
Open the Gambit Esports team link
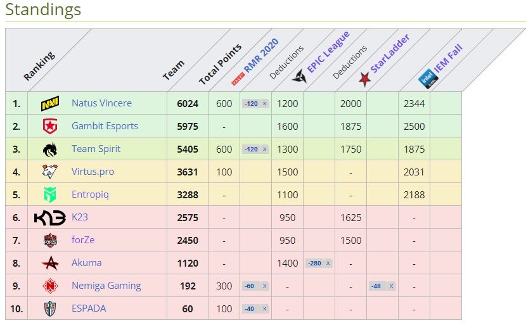pos(105,126)
